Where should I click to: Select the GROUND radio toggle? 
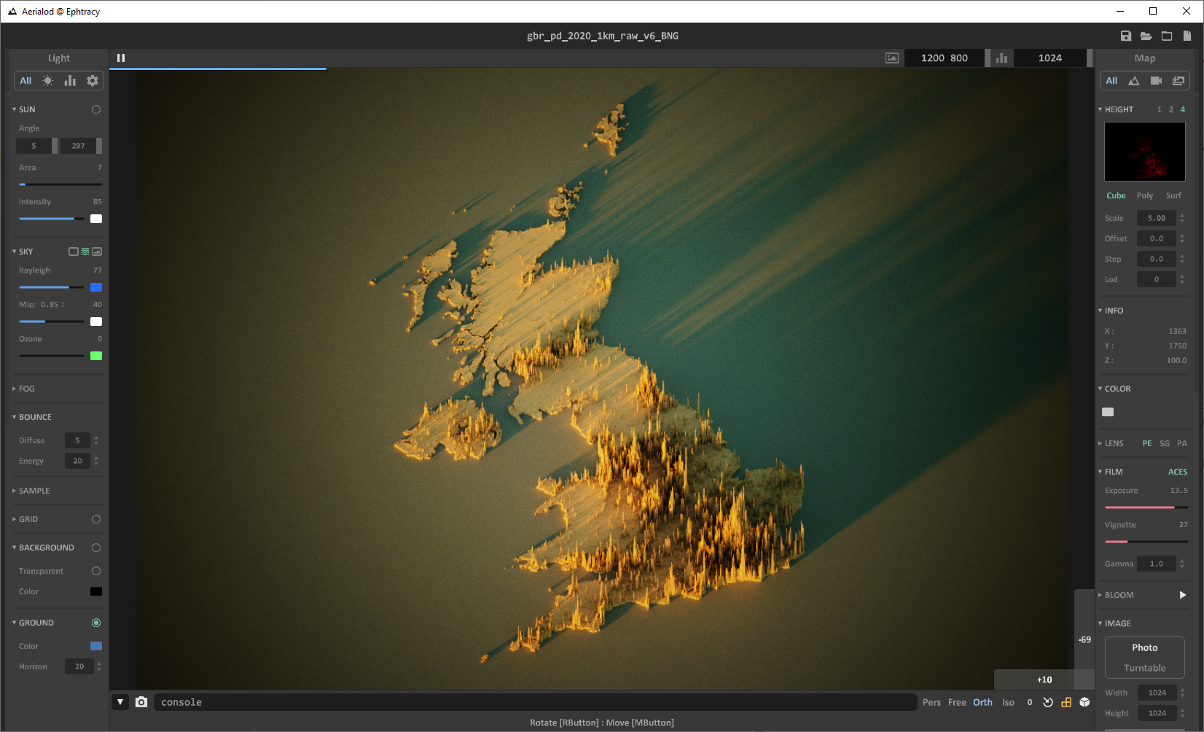(95, 622)
